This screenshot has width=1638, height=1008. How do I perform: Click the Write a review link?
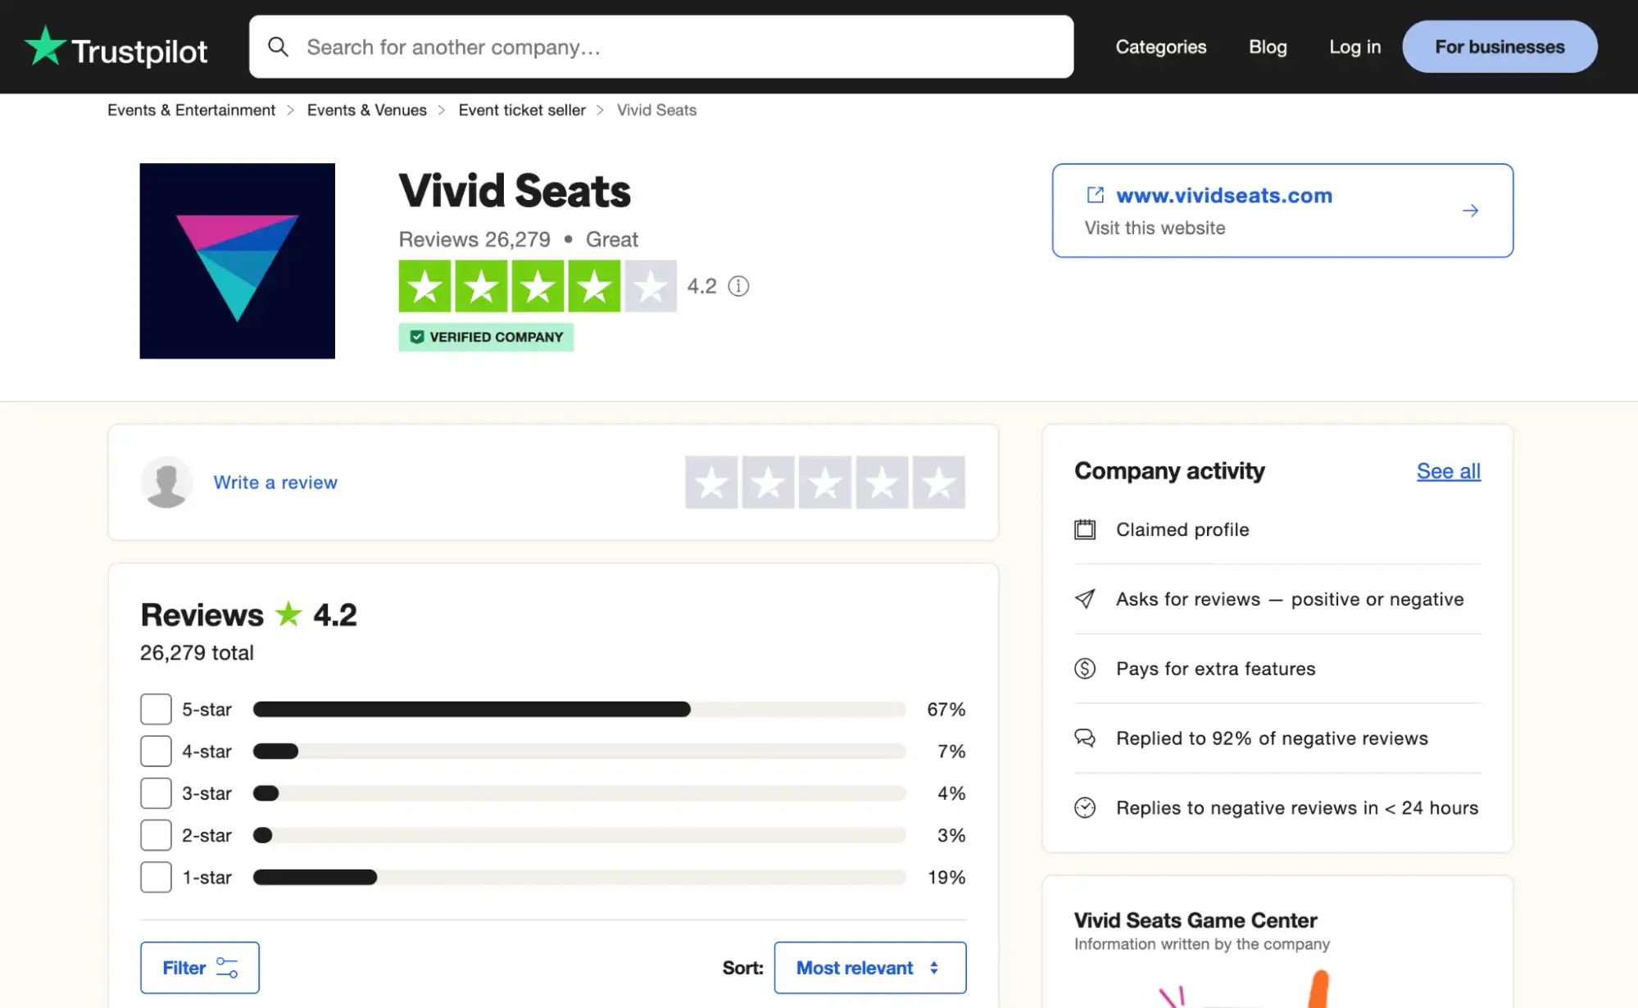275,482
